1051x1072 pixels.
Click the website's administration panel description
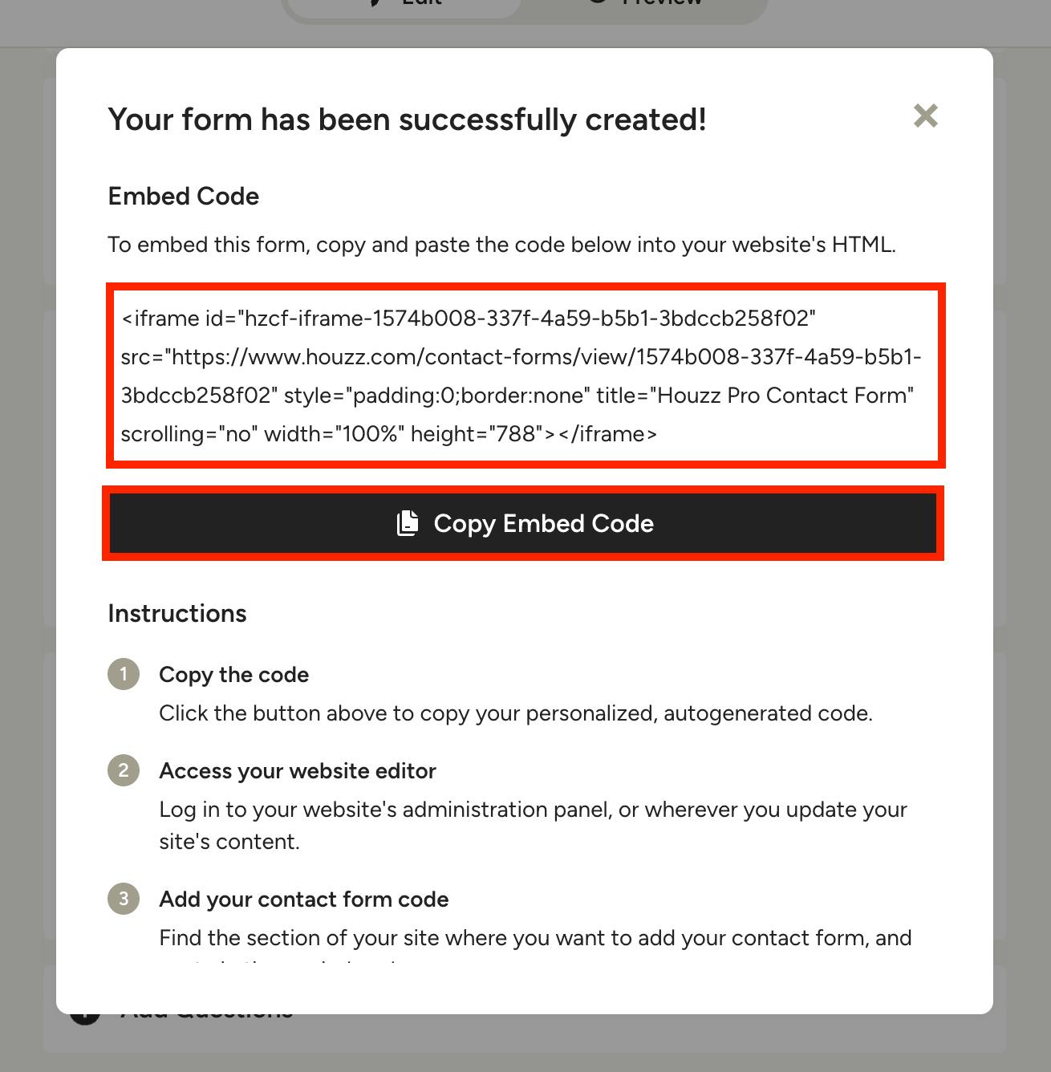pos(534,826)
